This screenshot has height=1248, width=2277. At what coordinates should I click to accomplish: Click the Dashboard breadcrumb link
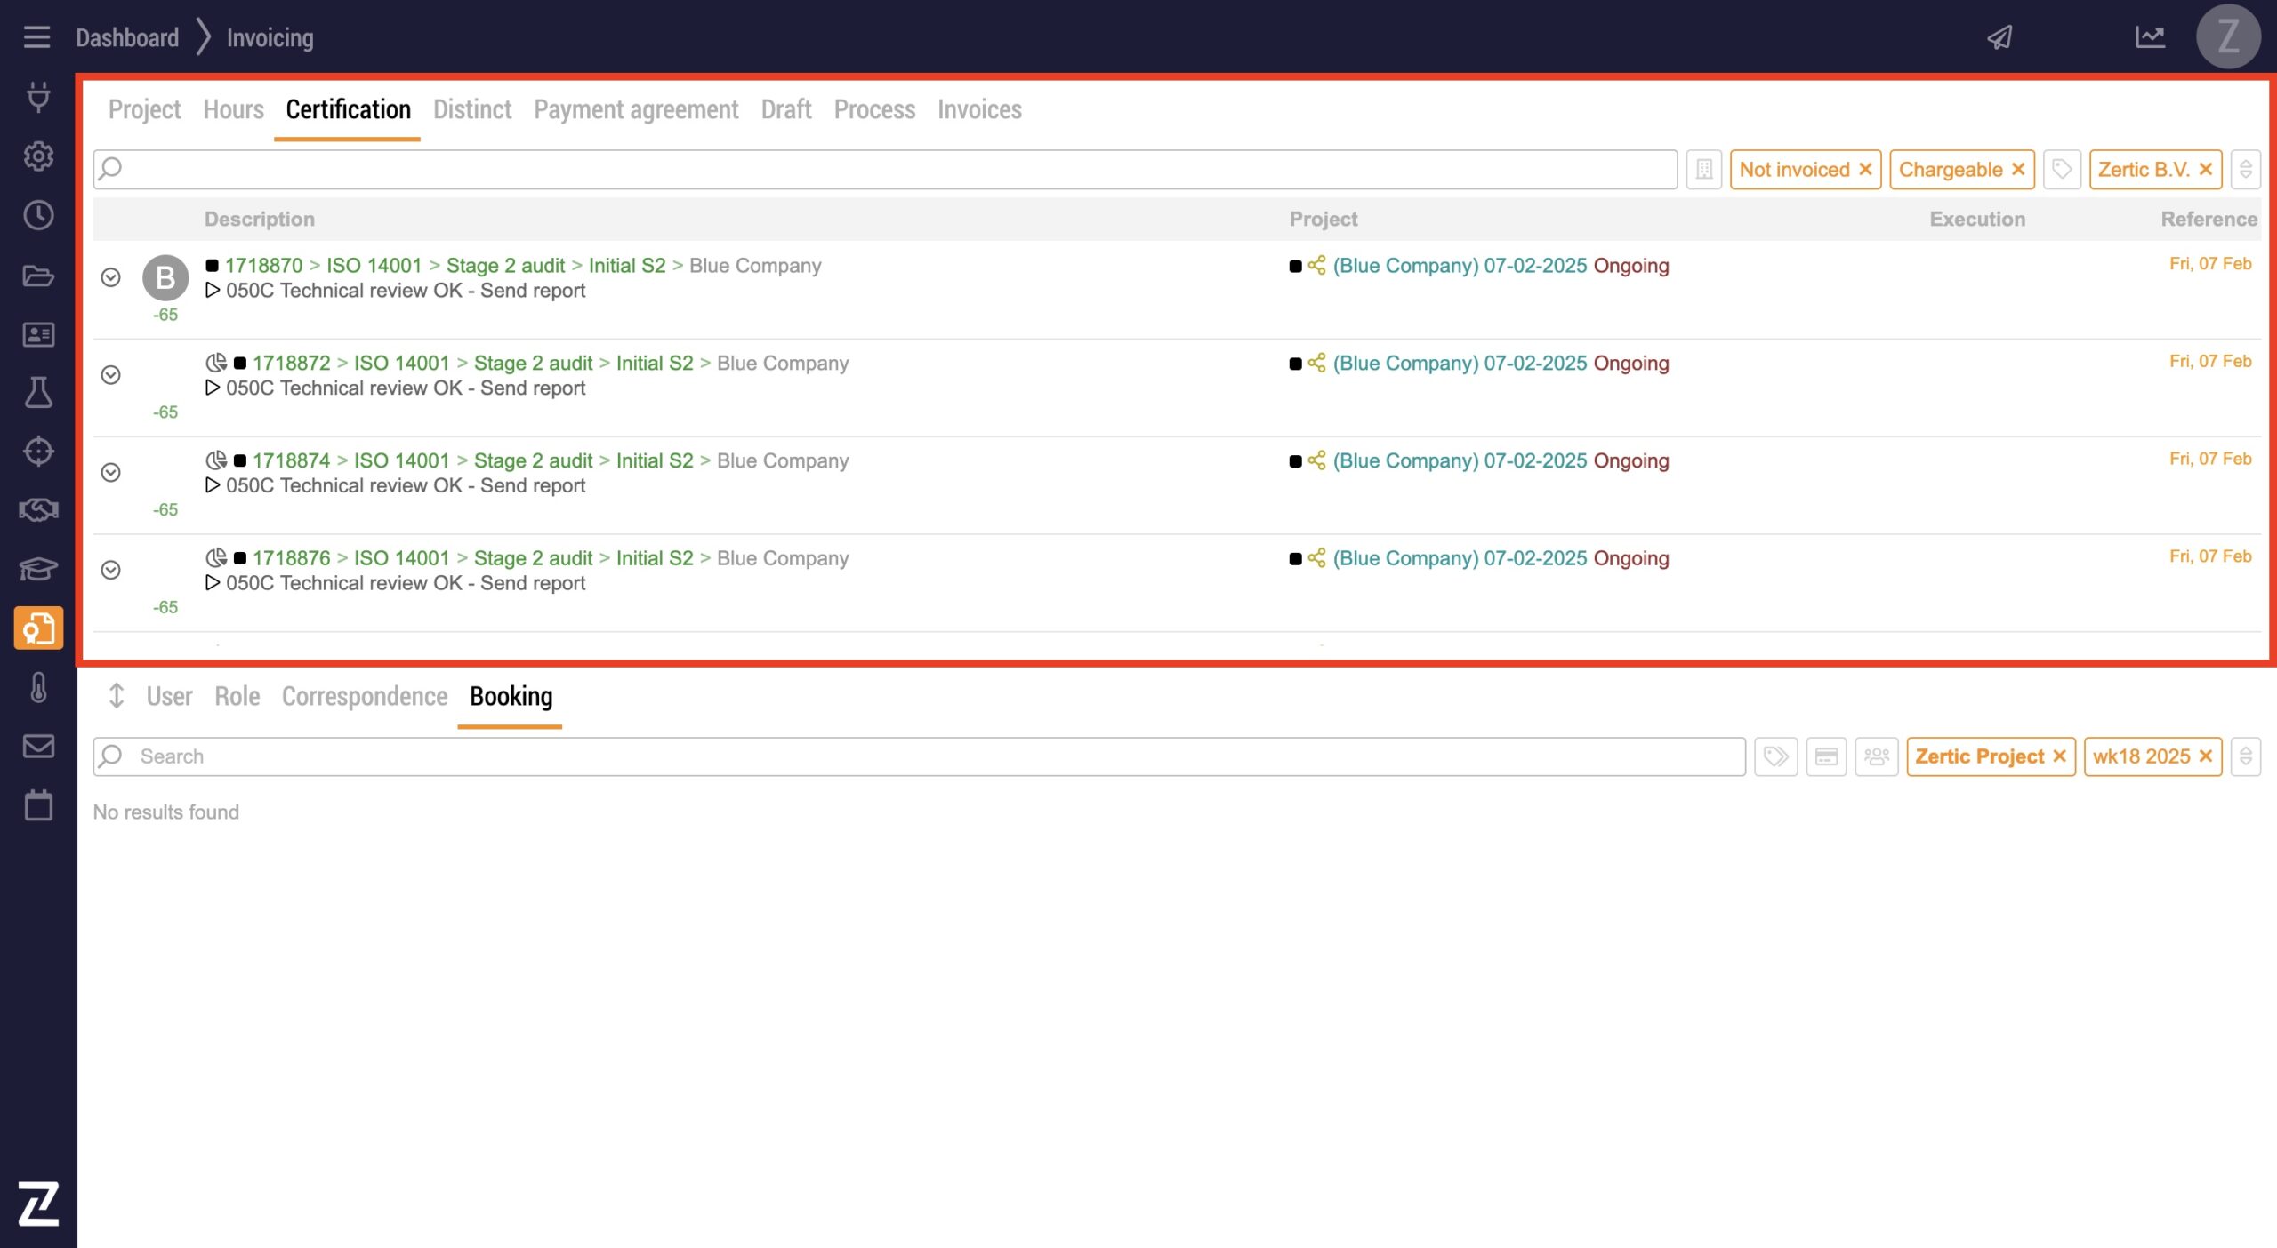pos(127,37)
